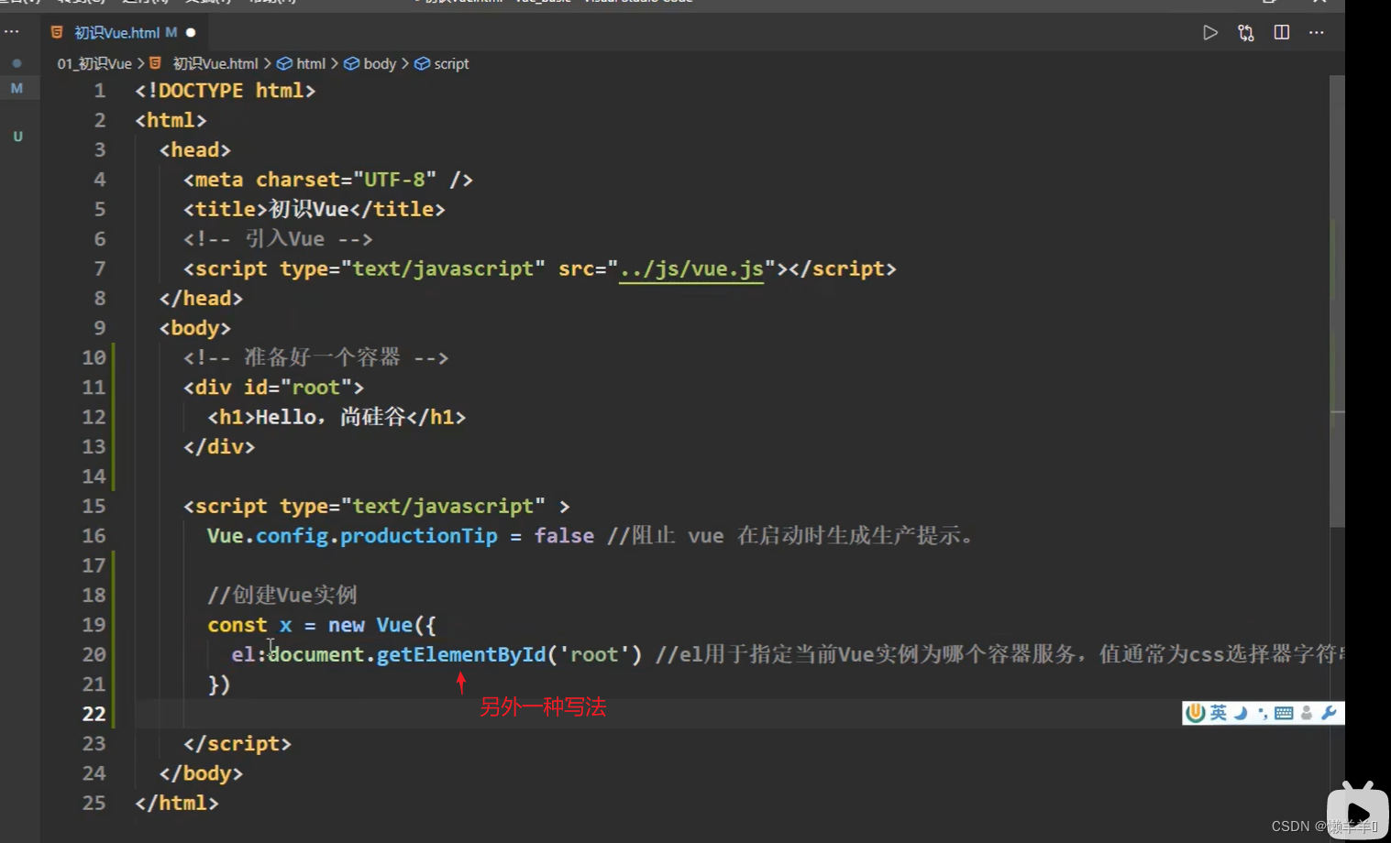Expand the html breadcrumb dropdown
Image resolution: width=1391 pixels, height=843 pixels.
(310, 64)
